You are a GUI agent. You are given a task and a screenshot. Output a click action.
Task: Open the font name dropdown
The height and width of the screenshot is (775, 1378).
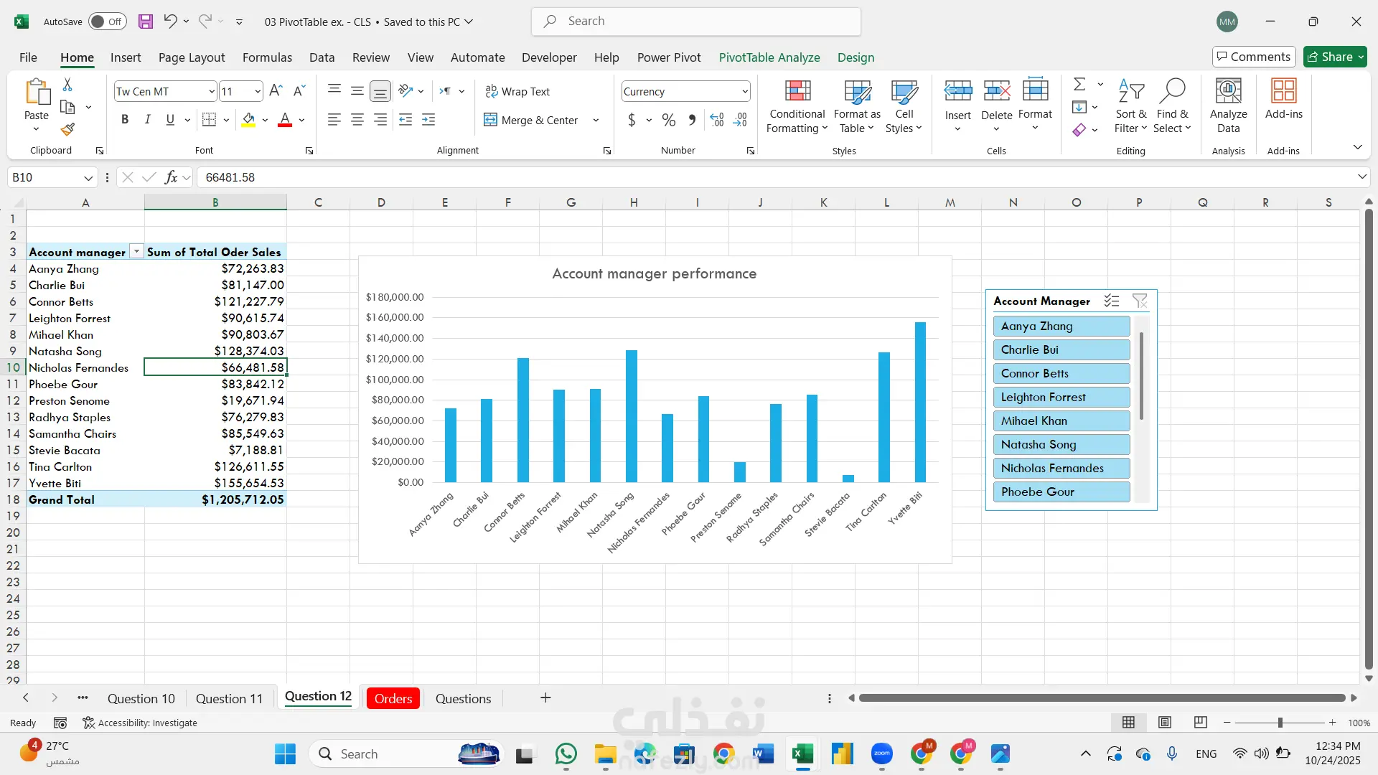(x=211, y=91)
